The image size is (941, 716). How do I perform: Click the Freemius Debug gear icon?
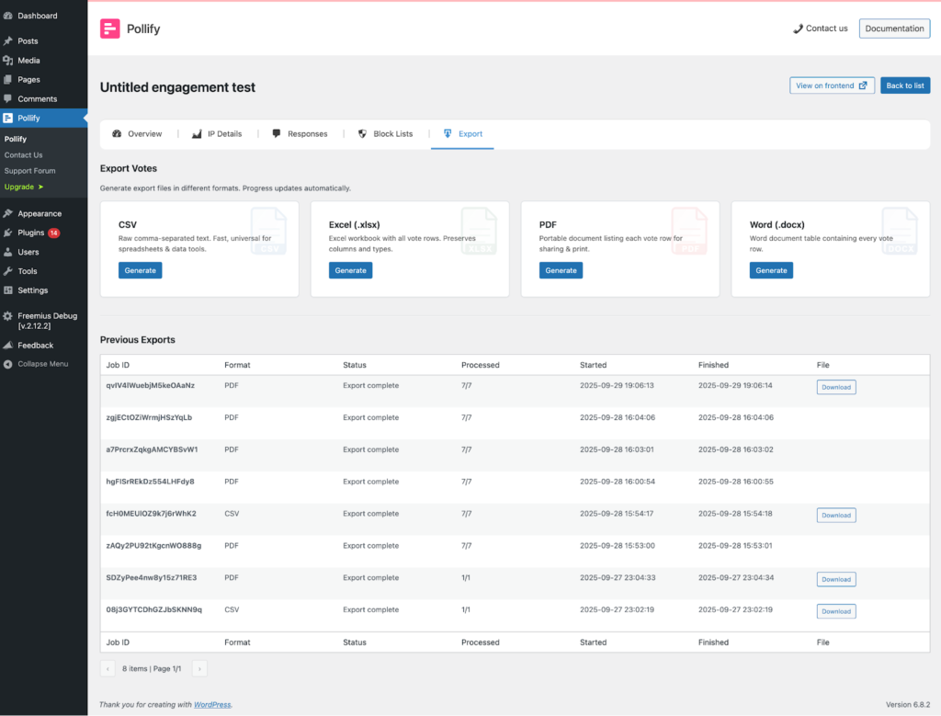click(x=8, y=315)
